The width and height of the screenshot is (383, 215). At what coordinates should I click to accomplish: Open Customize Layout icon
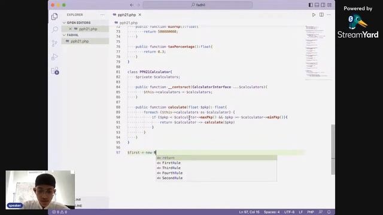point(329,5)
